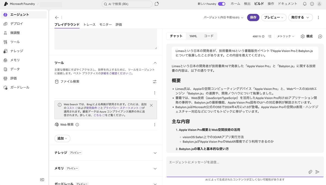Open データ in the sidebar
Viewport: 326px width, 185px height.
(24, 69)
